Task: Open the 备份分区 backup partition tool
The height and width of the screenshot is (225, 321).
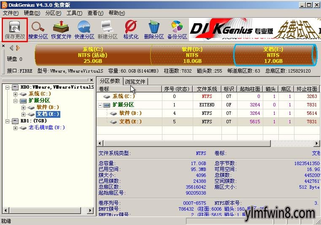Action: [x=177, y=30]
